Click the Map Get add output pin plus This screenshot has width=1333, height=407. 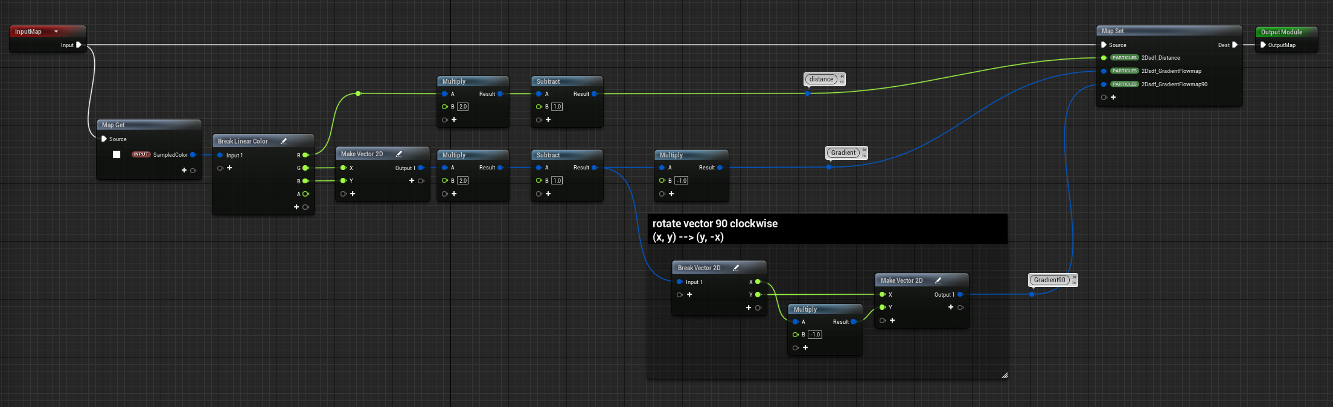click(184, 170)
